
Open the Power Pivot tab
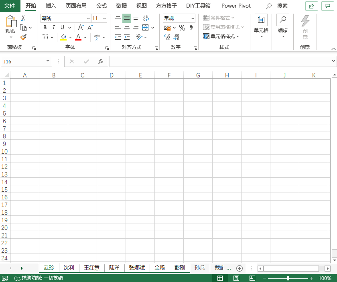pos(236,6)
